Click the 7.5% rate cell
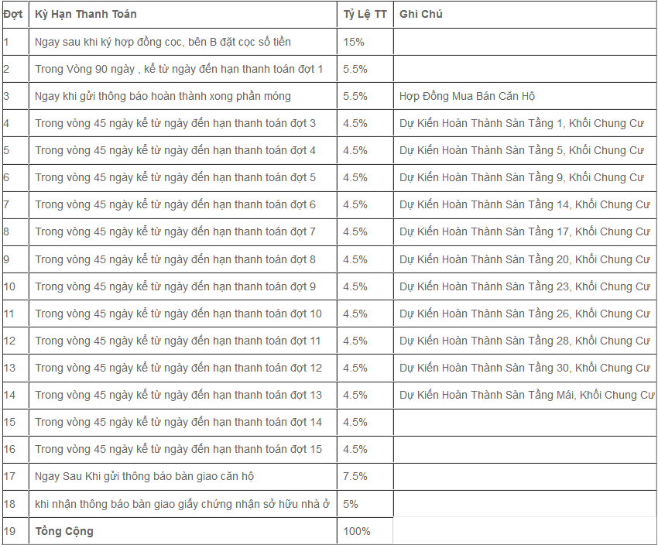Screen dimensions: 658x545 point(355,476)
